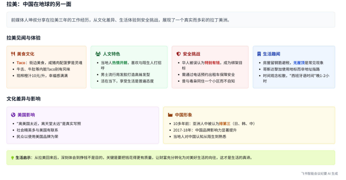The width and height of the screenshot is (346, 180).
Task: Select the summary box about 坤叔's experience
Action: tap(170, 20)
